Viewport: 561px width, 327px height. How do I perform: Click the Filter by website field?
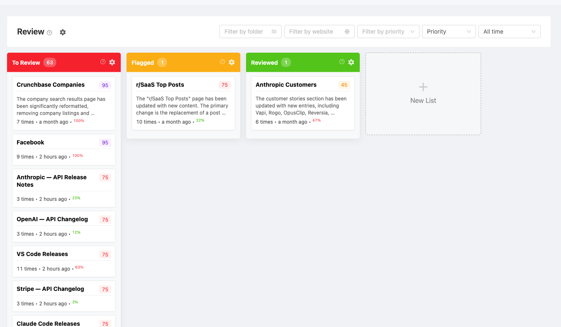coord(320,32)
